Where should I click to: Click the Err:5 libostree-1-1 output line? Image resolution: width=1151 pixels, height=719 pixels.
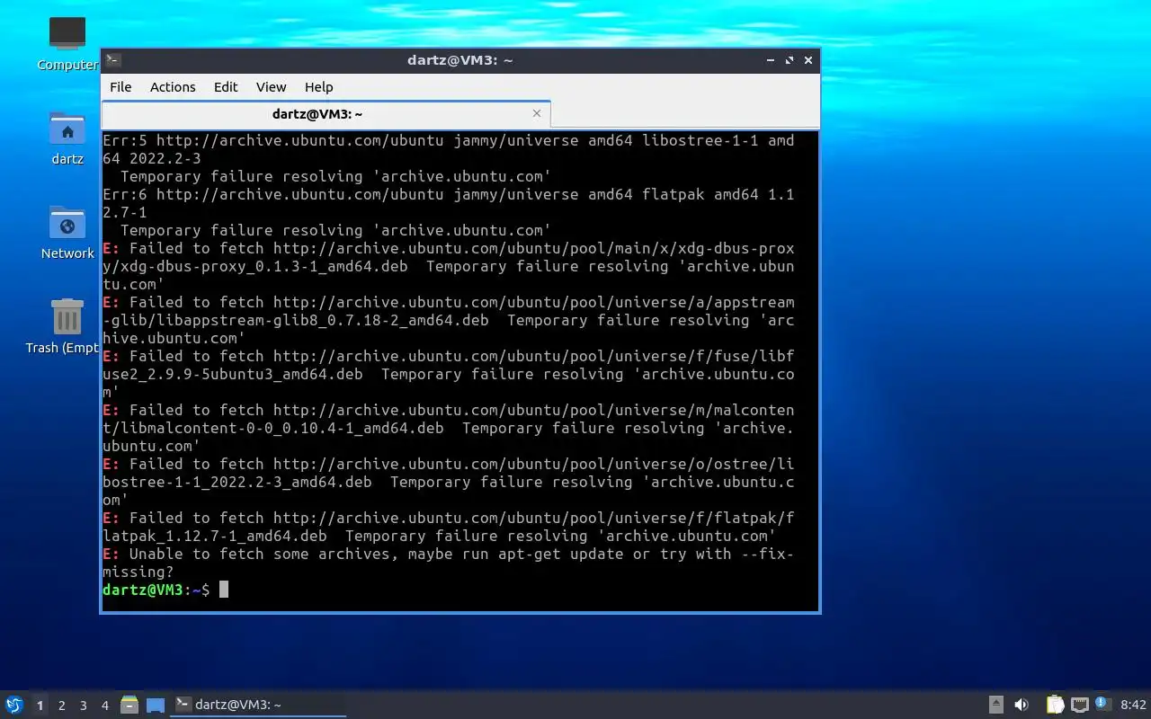[x=449, y=149]
